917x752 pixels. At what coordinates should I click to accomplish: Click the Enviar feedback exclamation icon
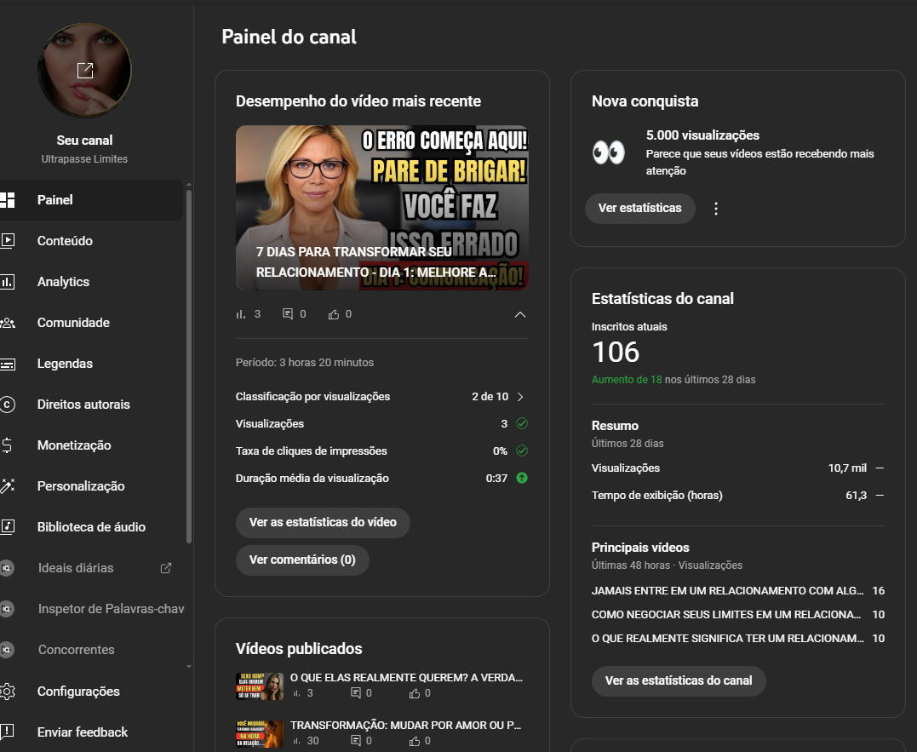tap(7, 732)
